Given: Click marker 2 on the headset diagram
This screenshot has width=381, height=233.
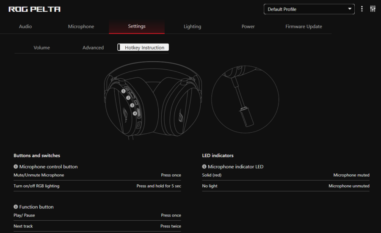Looking at the screenshot, I should point(128,98).
